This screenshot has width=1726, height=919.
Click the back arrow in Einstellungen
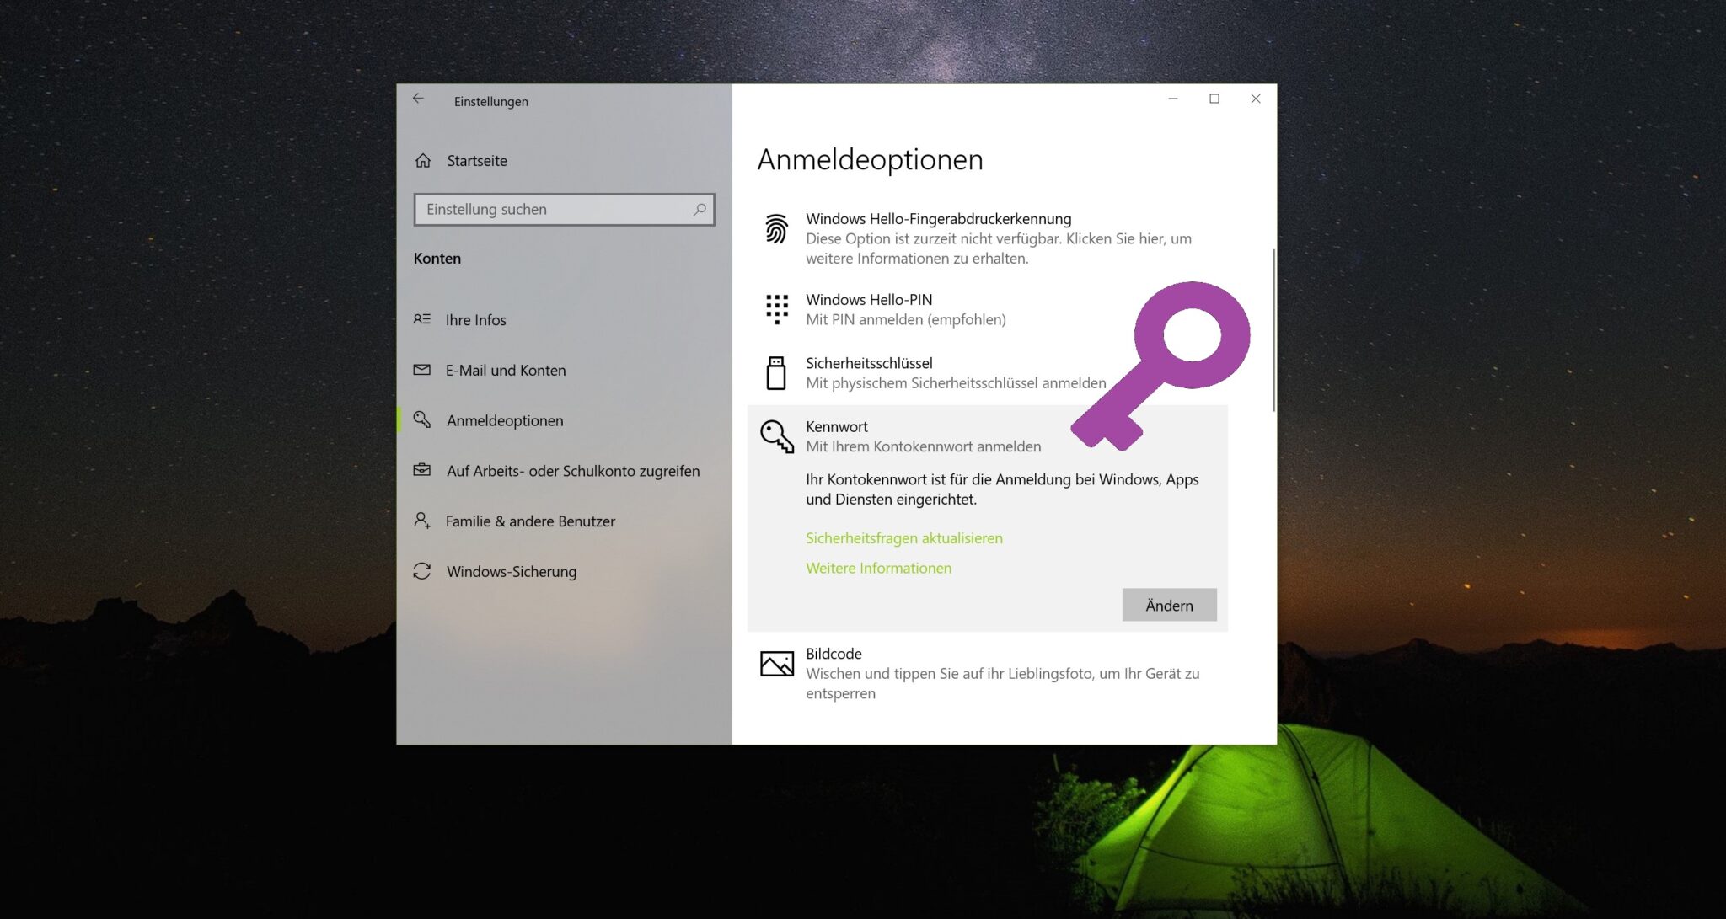click(419, 99)
